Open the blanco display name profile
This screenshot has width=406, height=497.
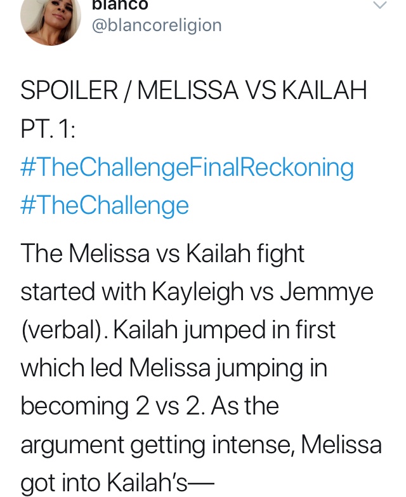point(120,5)
